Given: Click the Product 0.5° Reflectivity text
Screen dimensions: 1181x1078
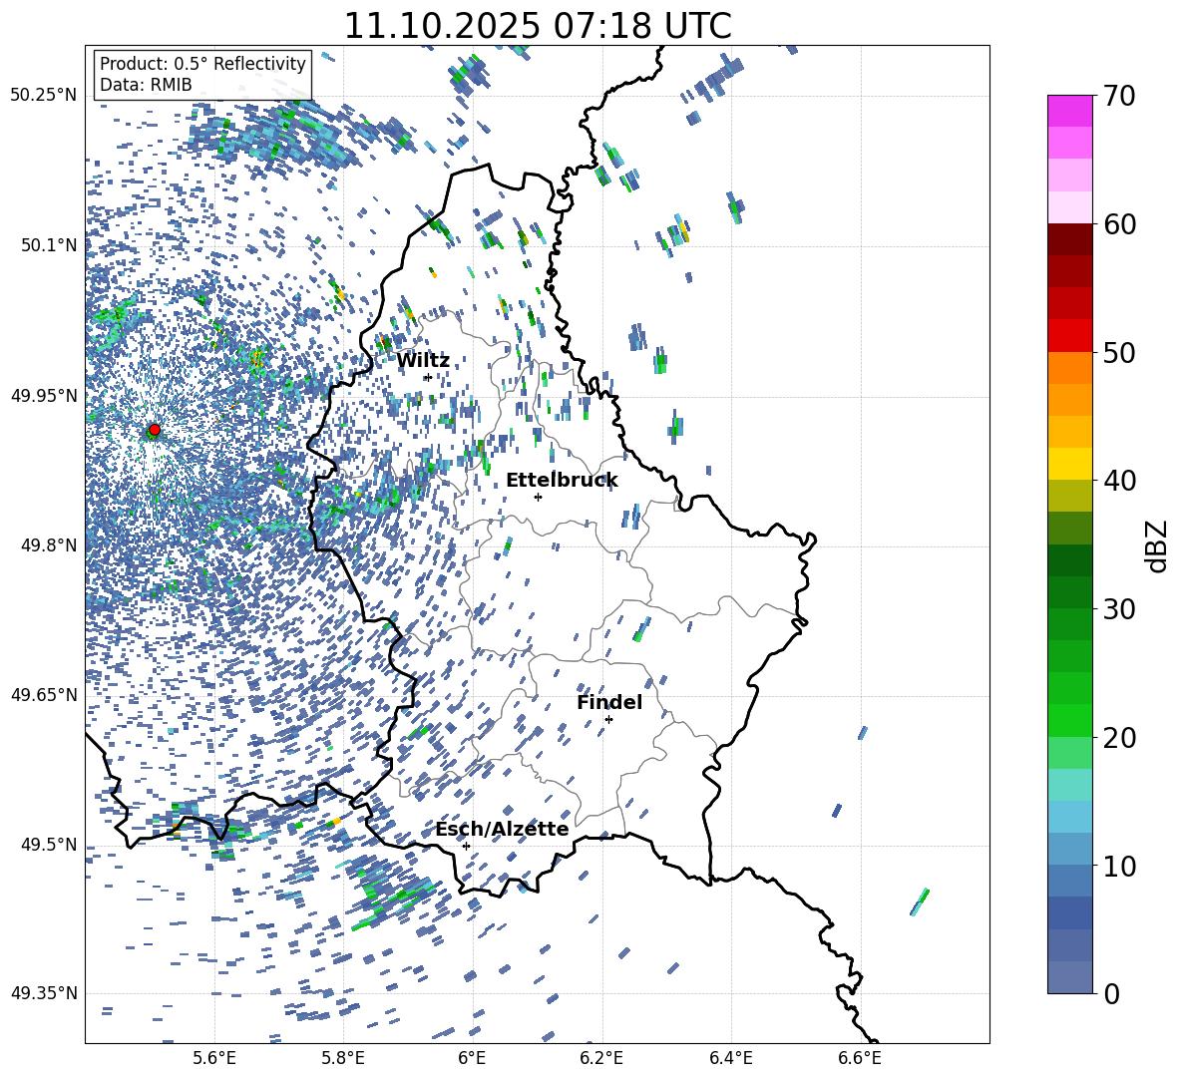Looking at the screenshot, I should coord(202,64).
